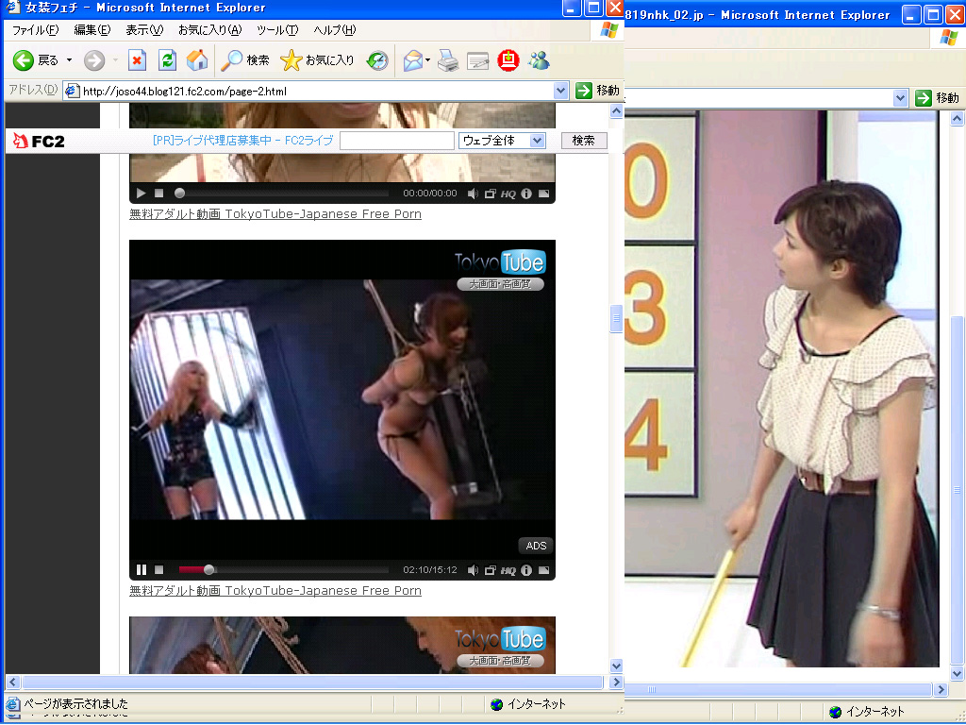Viewport: 966px width, 725px height.
Task: Expand the address bar URL dropdown
Action: 560,91
